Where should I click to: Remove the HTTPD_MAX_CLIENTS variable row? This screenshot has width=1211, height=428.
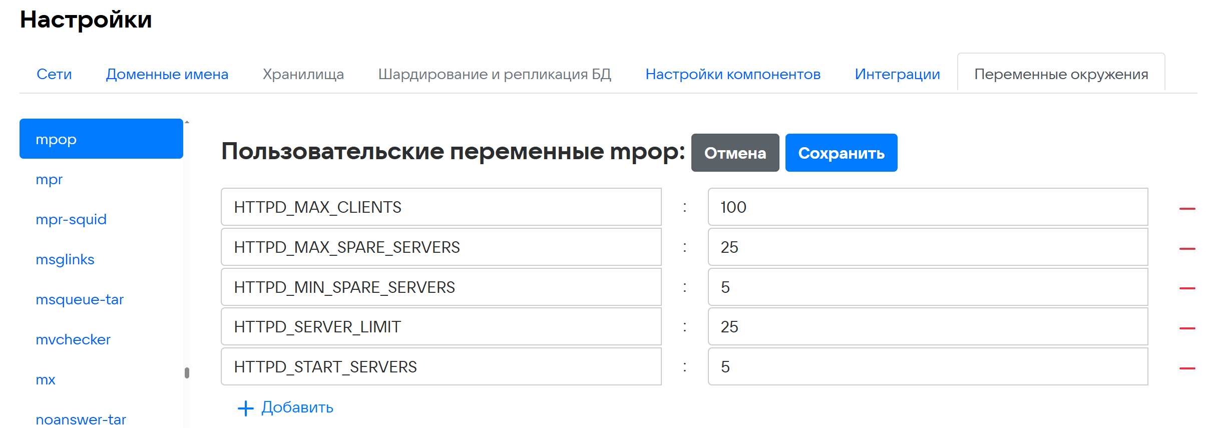pos(1187,208)
